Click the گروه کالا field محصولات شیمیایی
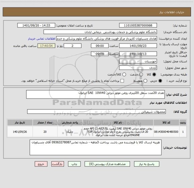The height and width of the screenshot is (188, 194). coord(97,112)
